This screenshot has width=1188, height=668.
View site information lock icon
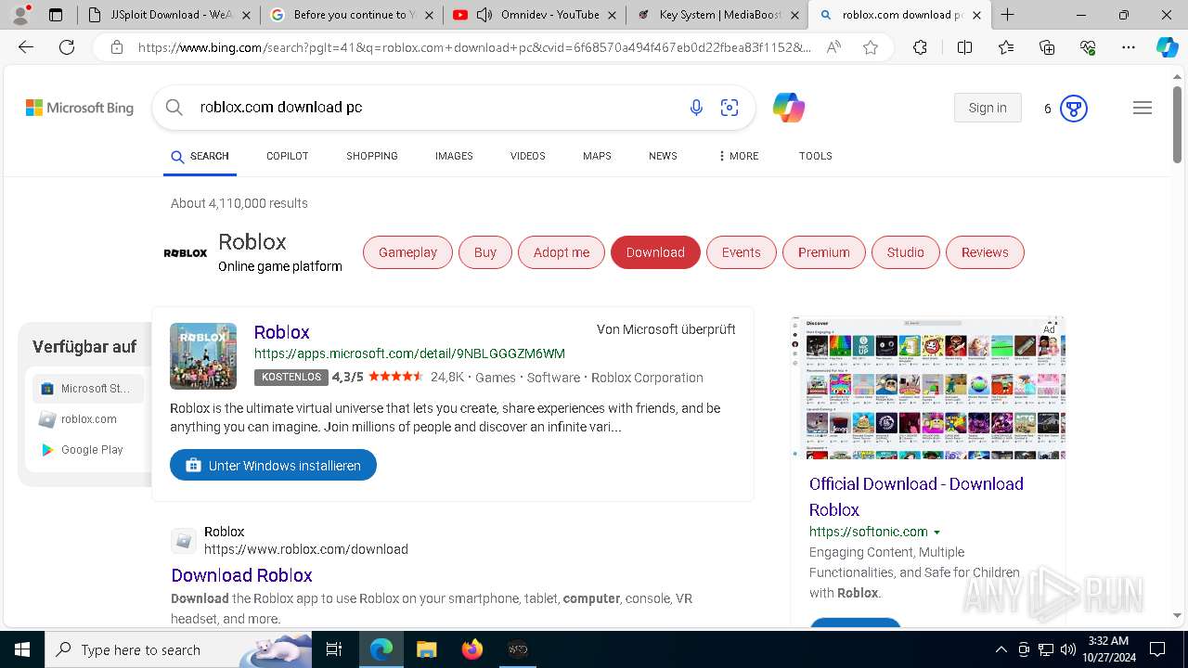(x=116, y=47)
